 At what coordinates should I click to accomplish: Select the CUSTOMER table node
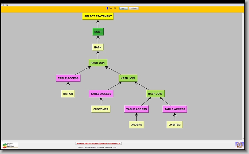pos(101,109)
